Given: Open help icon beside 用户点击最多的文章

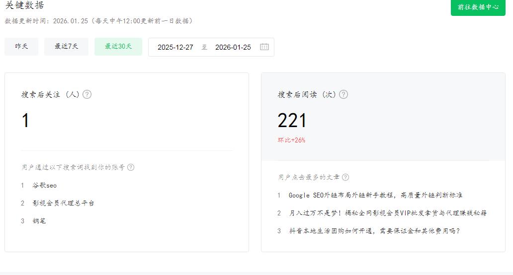Looking at the screenshot, I should click(345, 177).
